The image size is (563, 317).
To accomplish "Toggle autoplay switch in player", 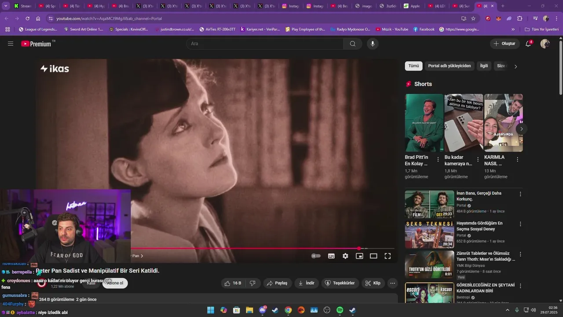I will [x=316, y=256].
